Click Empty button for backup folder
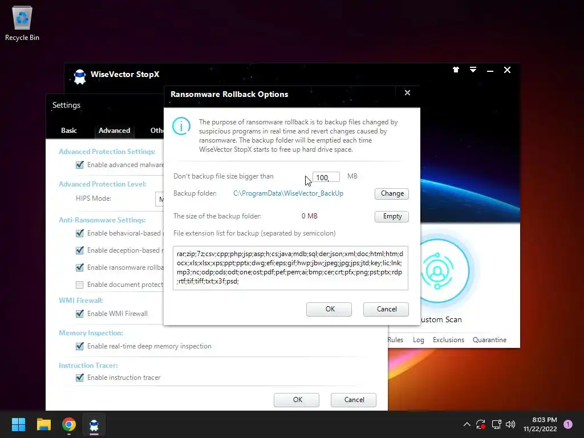This screenshot has width=584, height=438. [x=392, y=216]
